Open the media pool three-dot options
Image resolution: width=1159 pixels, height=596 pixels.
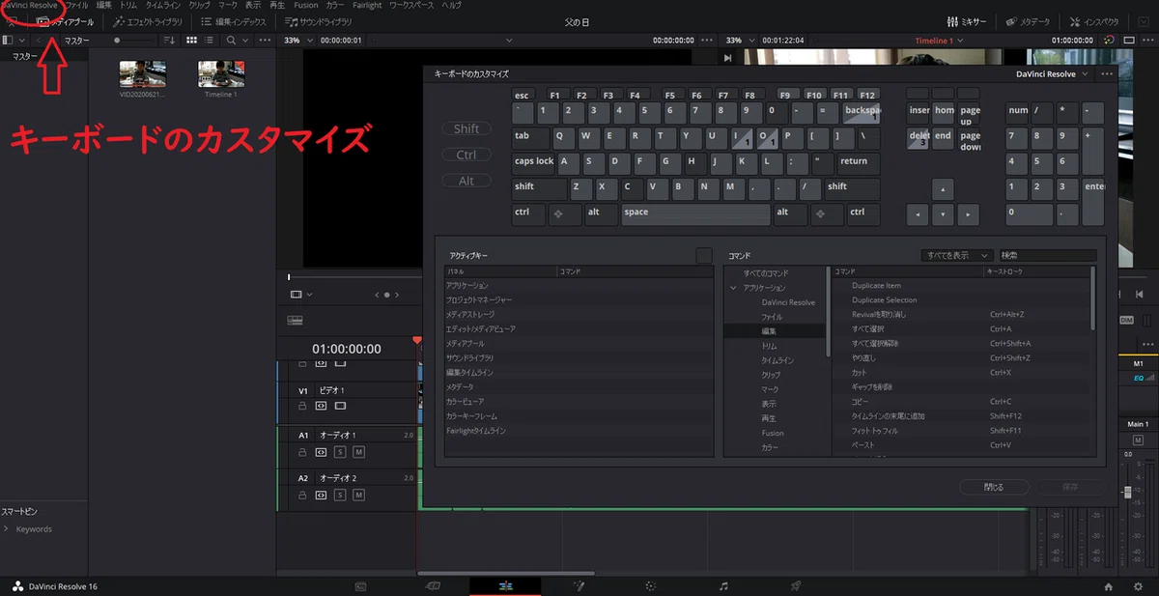(265, 41)
